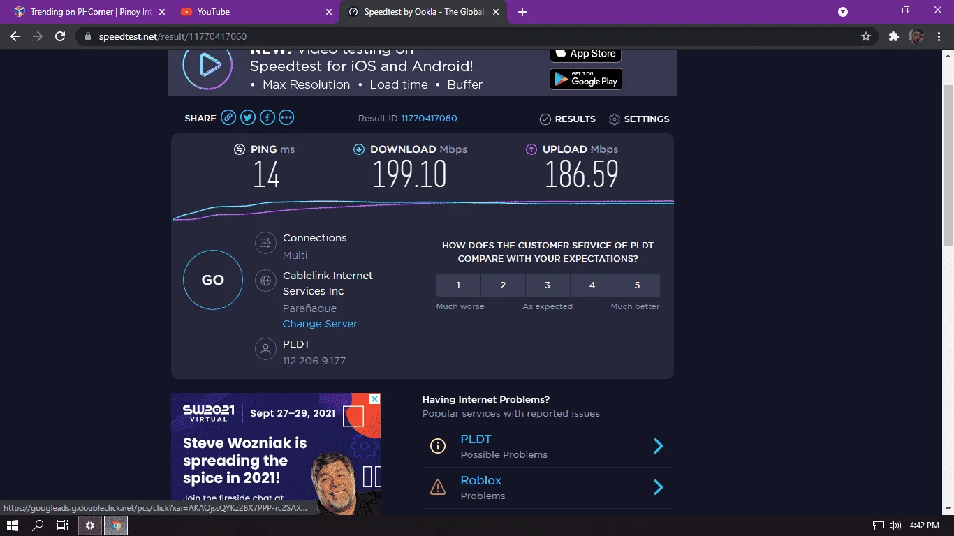Image resolution: width=954 pixels, height=536 pixels.
Task: Click the PLDT info warning icon
Action: [438, 446]
